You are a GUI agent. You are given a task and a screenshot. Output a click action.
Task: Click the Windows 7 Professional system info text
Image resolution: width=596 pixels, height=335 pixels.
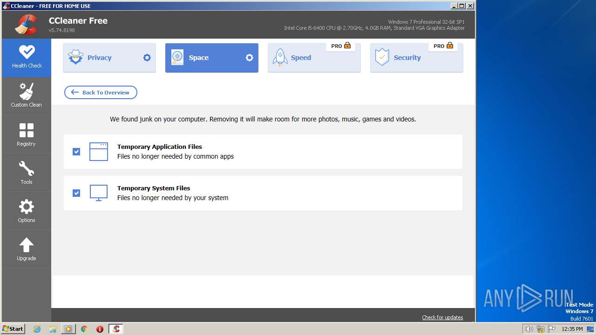pyautogui.click(x=426, y=22)
